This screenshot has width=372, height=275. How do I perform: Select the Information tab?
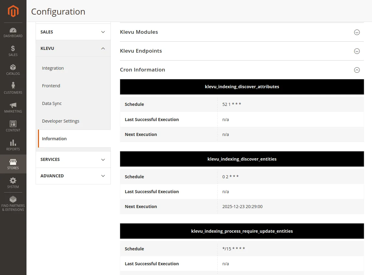click(74, 139)
